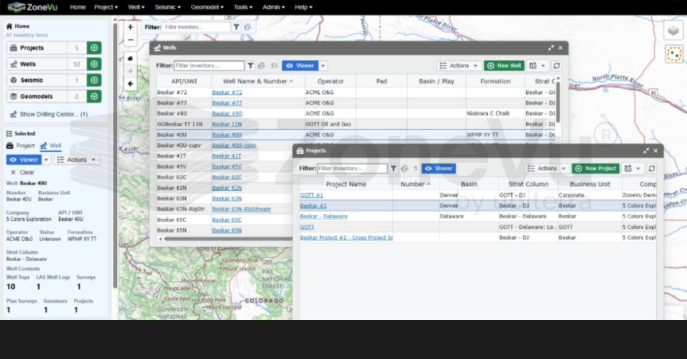
Task: Focus Filter inventory field in Projects window
Action: (352, 168)
